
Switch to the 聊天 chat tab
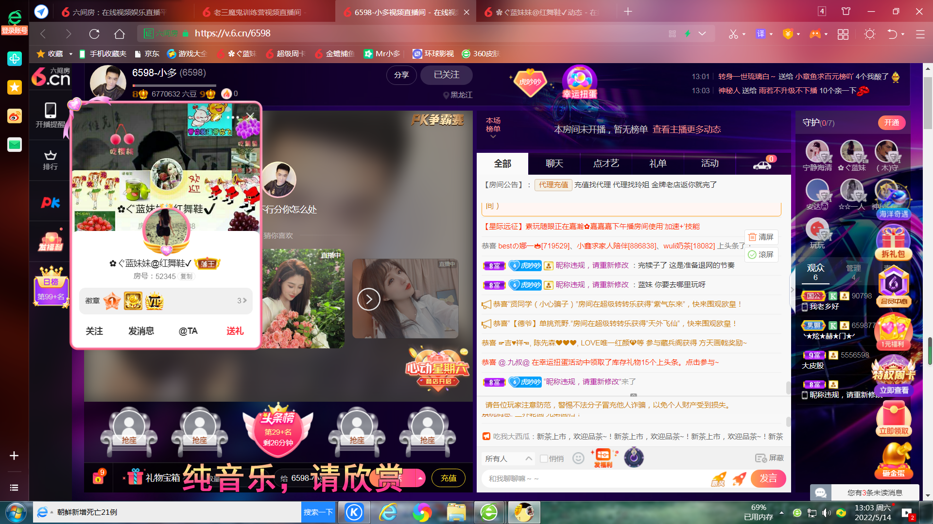[554, 164]
